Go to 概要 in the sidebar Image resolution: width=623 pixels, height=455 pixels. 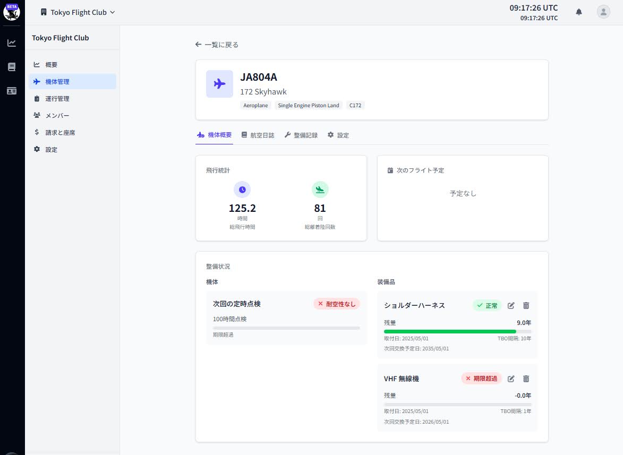click(x=72, y=65)
